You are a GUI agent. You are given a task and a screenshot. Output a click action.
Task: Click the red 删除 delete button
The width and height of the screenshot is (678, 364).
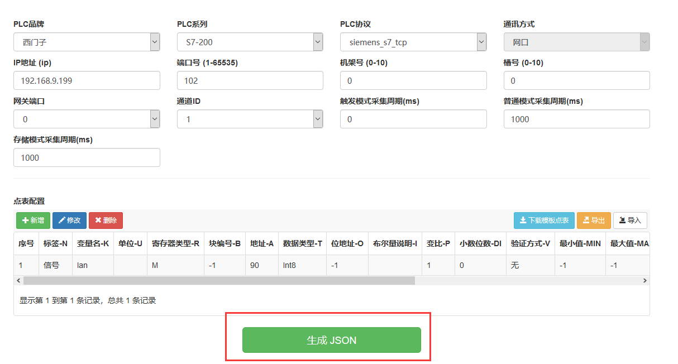pyautogui.click(x=106, y=221)
